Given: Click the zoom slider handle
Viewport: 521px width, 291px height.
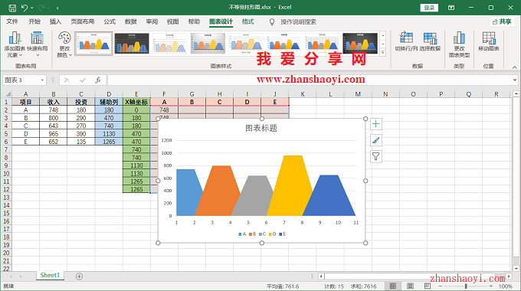Looking at the screenshot, I should coord(466,286).
